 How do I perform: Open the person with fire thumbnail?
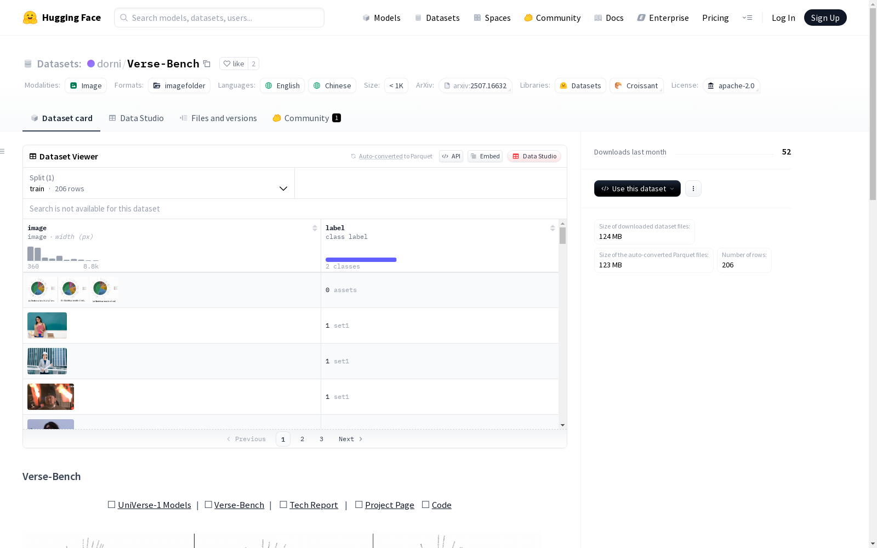pyautogui.click(x=50, y=397)
